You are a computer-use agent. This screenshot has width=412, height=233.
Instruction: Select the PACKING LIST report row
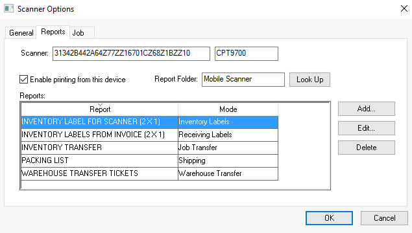point(149,161)
